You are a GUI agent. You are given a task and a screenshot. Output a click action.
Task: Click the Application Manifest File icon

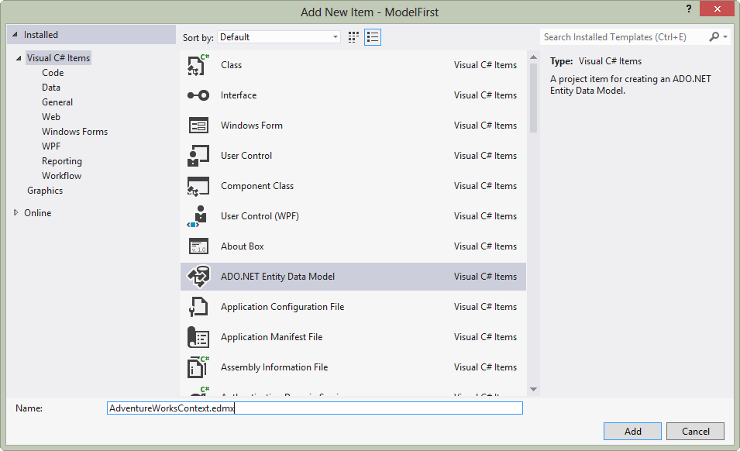tap(198, 337)
